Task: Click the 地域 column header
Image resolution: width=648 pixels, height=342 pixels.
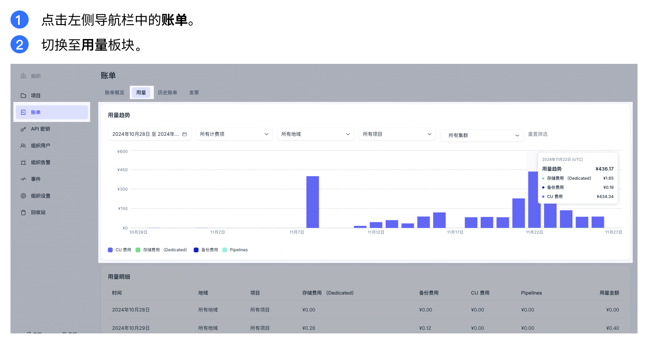Action: click(x=203, y=293)
